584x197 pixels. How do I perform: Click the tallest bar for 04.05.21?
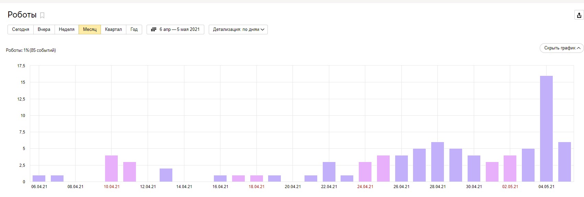point(546,129)
